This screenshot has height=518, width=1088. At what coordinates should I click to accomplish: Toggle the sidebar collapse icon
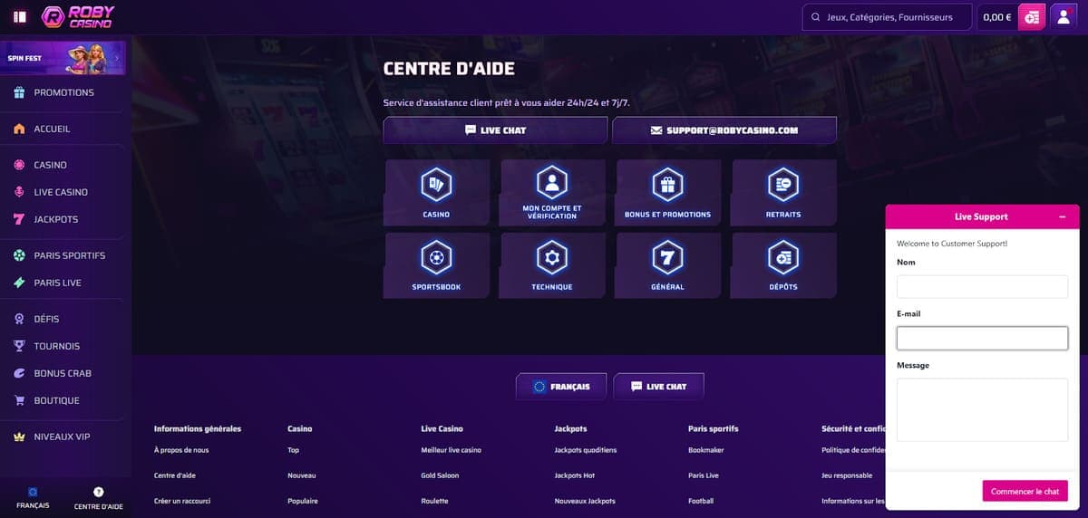coord(20,16)
